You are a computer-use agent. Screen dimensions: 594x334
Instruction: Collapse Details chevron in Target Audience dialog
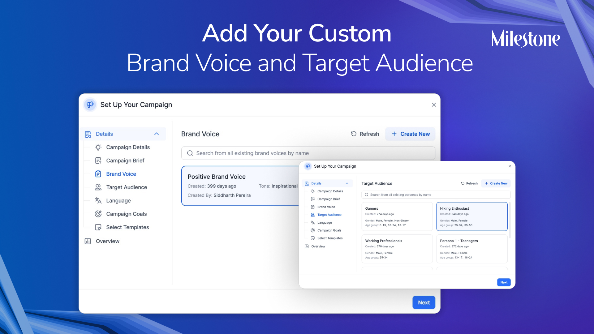point(347,183)
